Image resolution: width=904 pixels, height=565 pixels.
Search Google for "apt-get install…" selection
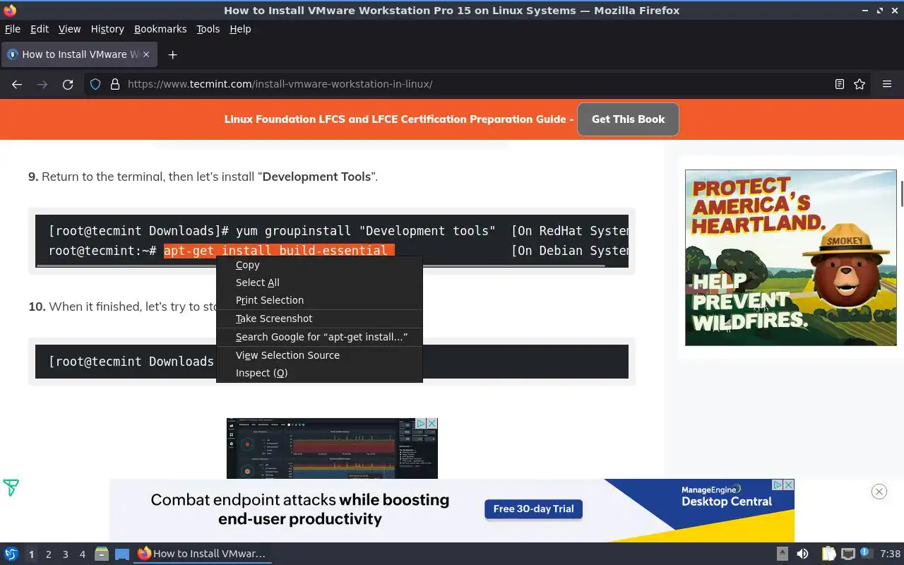(x=319, y=337)
